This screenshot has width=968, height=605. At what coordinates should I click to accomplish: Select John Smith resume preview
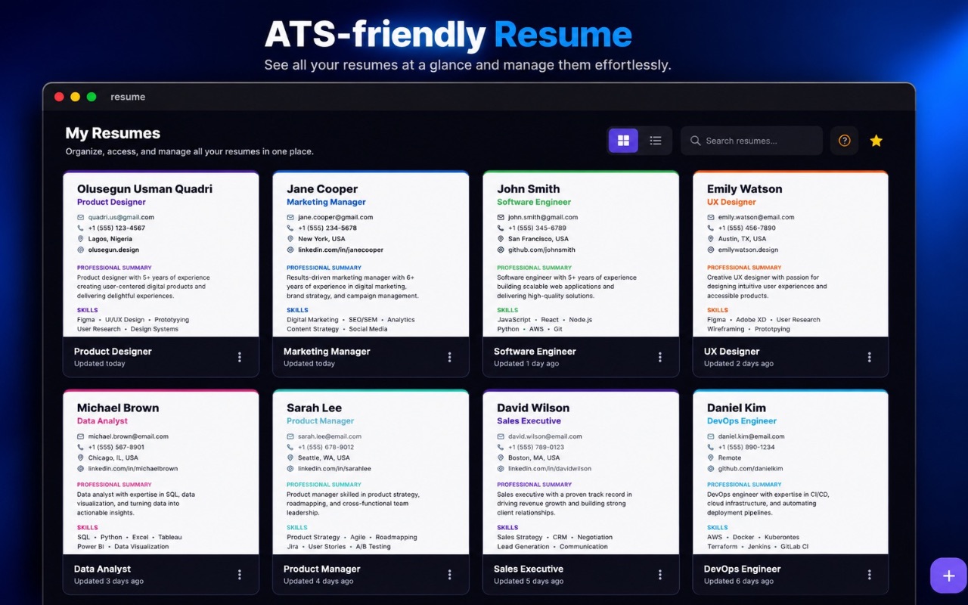pyautogui.click(x=581, y=254)
